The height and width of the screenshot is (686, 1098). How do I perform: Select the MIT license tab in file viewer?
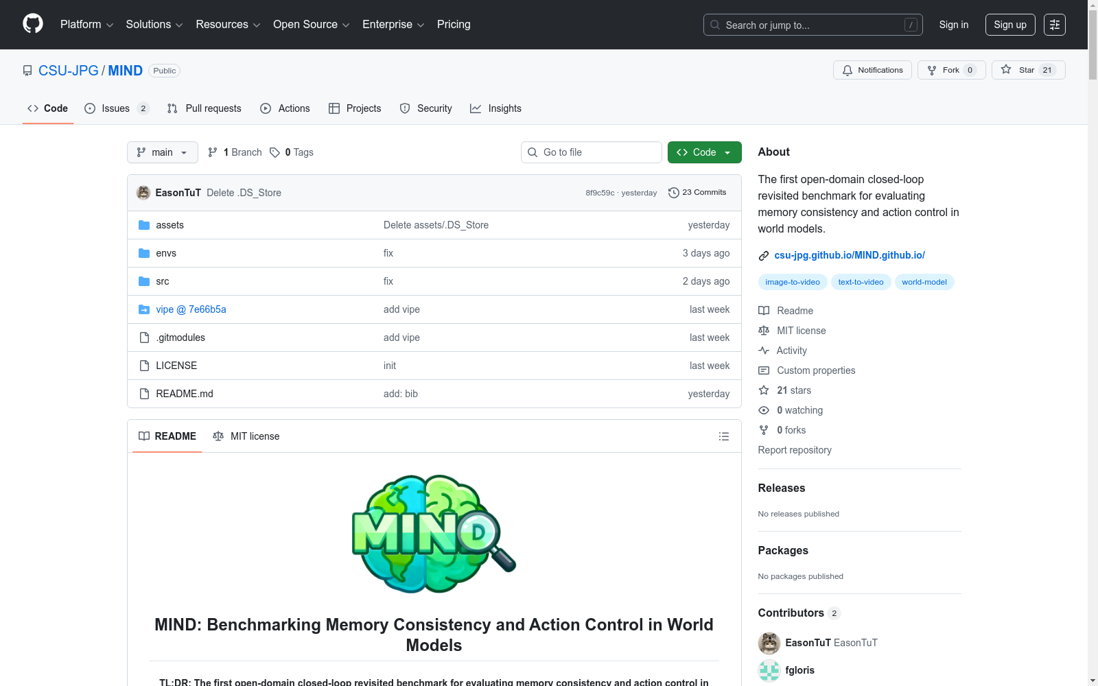click(246, 436)
